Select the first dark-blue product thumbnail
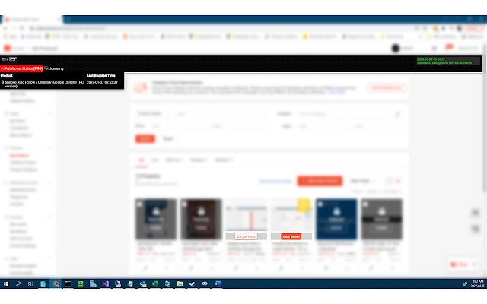487x304 pixels. tap(156, 220)
